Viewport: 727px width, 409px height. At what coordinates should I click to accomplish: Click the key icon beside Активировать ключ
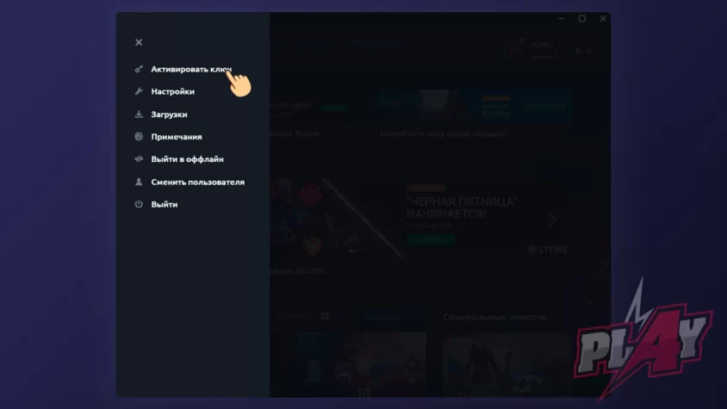pyautogui.click(x=139, y=69)
